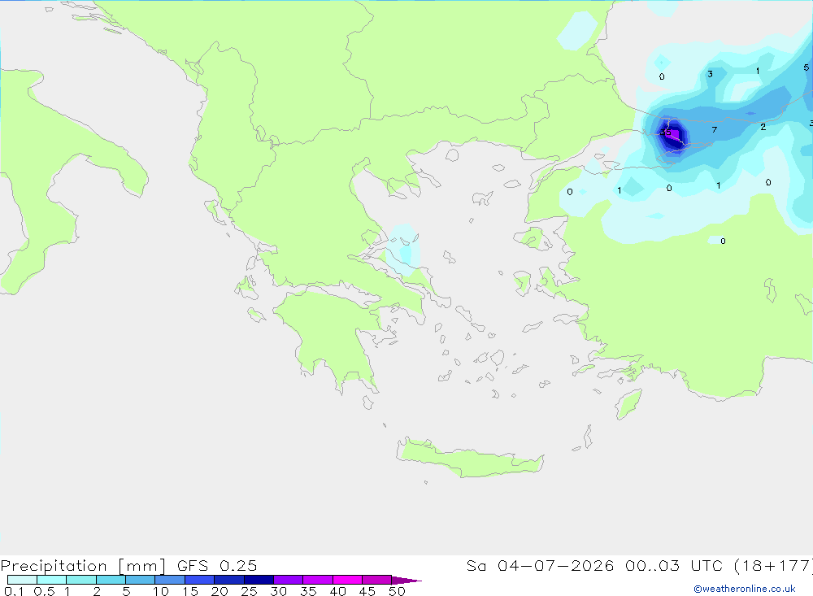This screenshot has height=596, width=813.
Task: Click the '(18+177)' forecast run text
Action: coord(773,565)
